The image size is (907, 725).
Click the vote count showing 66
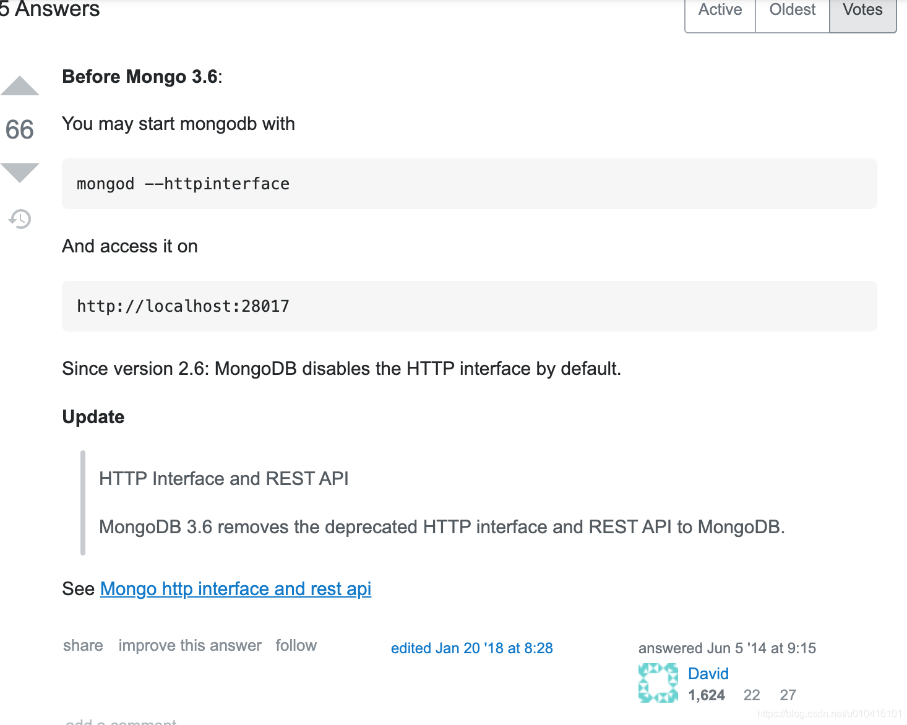tap(19, 130)
